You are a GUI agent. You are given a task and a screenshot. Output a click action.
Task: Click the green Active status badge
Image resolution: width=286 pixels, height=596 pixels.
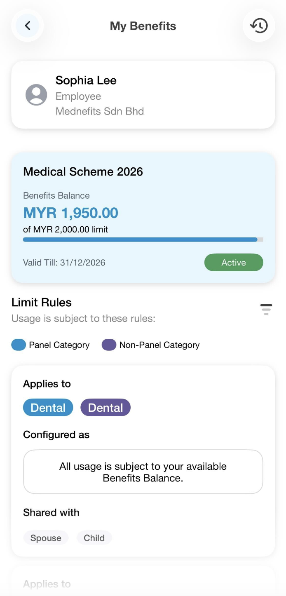click(x=234, y=263)
